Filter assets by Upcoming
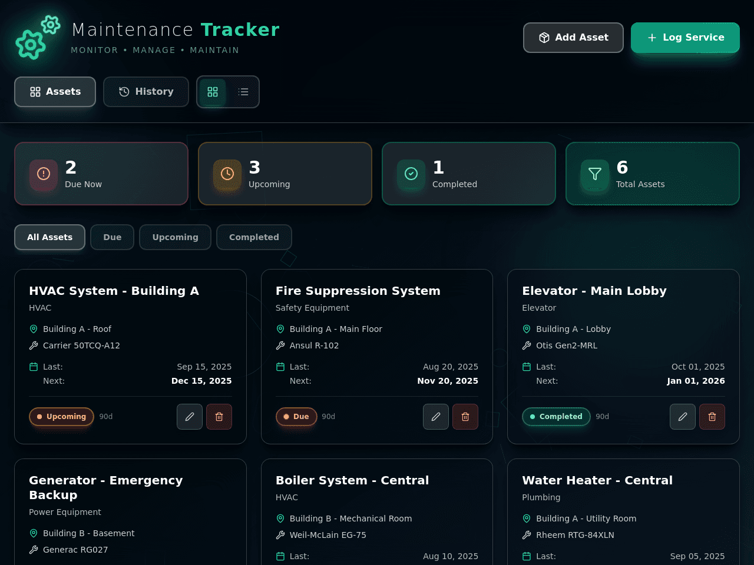 point(175,237)
